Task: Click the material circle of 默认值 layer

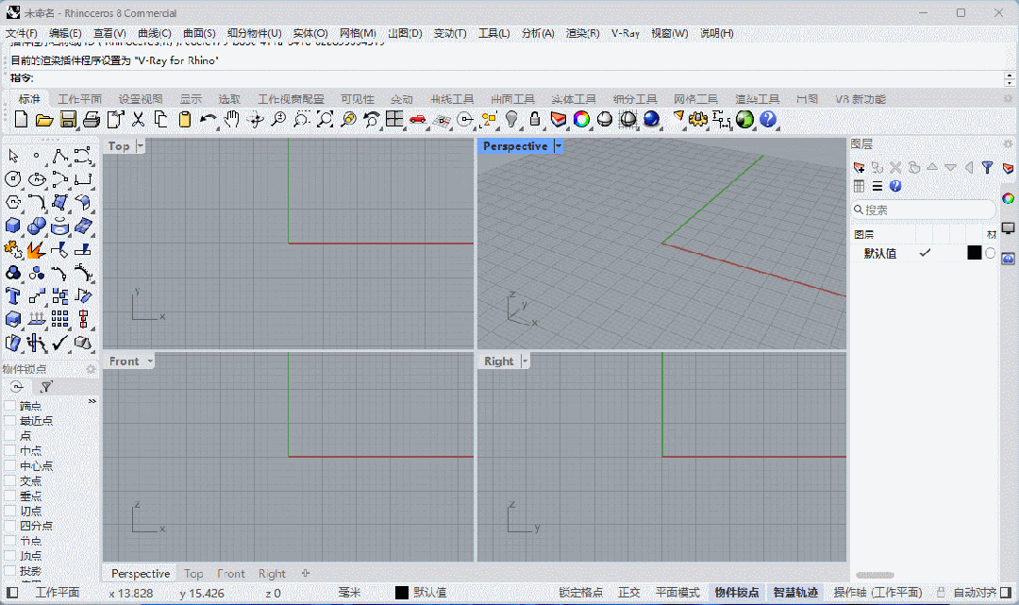Action: pos(990,253)
